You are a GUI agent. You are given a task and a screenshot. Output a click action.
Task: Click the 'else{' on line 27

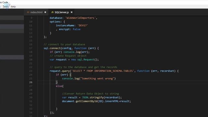point(59,86)
